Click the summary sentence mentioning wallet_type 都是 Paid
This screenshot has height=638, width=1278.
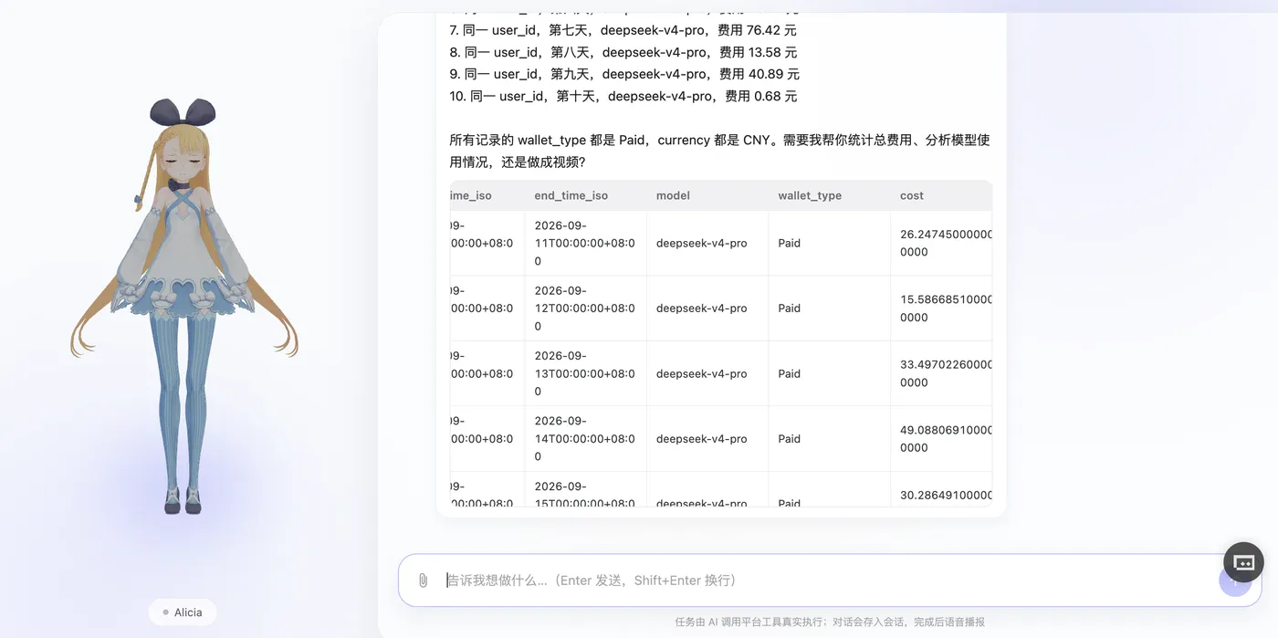pos(719,151)
